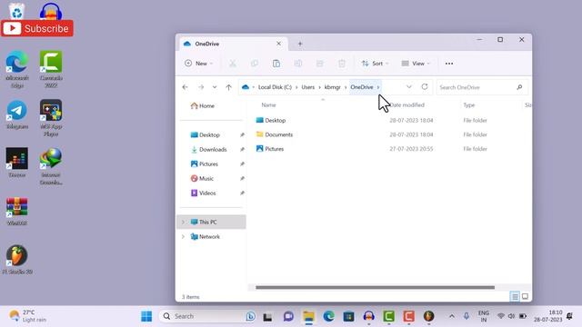The height and width of the screenshot is (327, 582).
Task: Switch to Details view layout button
Action: pos(515,296)
